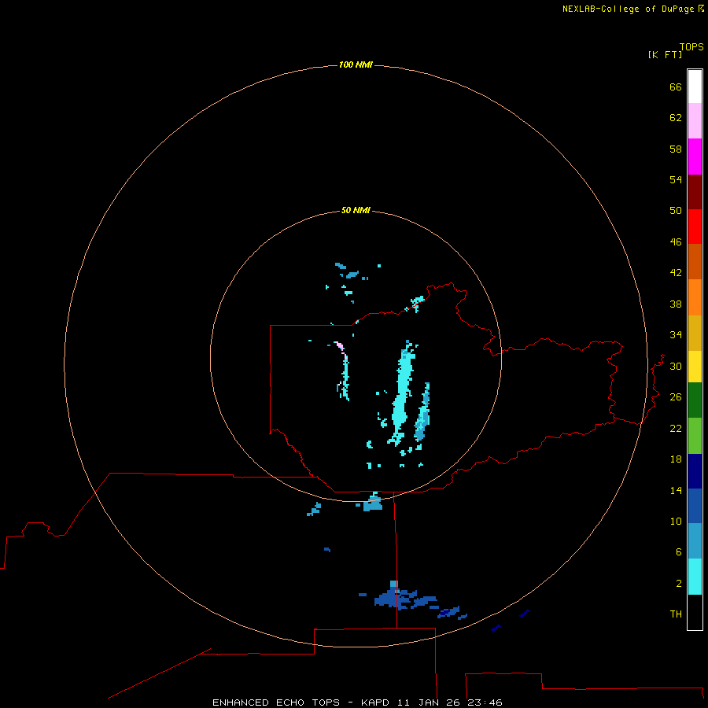Click the TOPS legend title
Screen dimensions: 708x708
click(691, 46)
